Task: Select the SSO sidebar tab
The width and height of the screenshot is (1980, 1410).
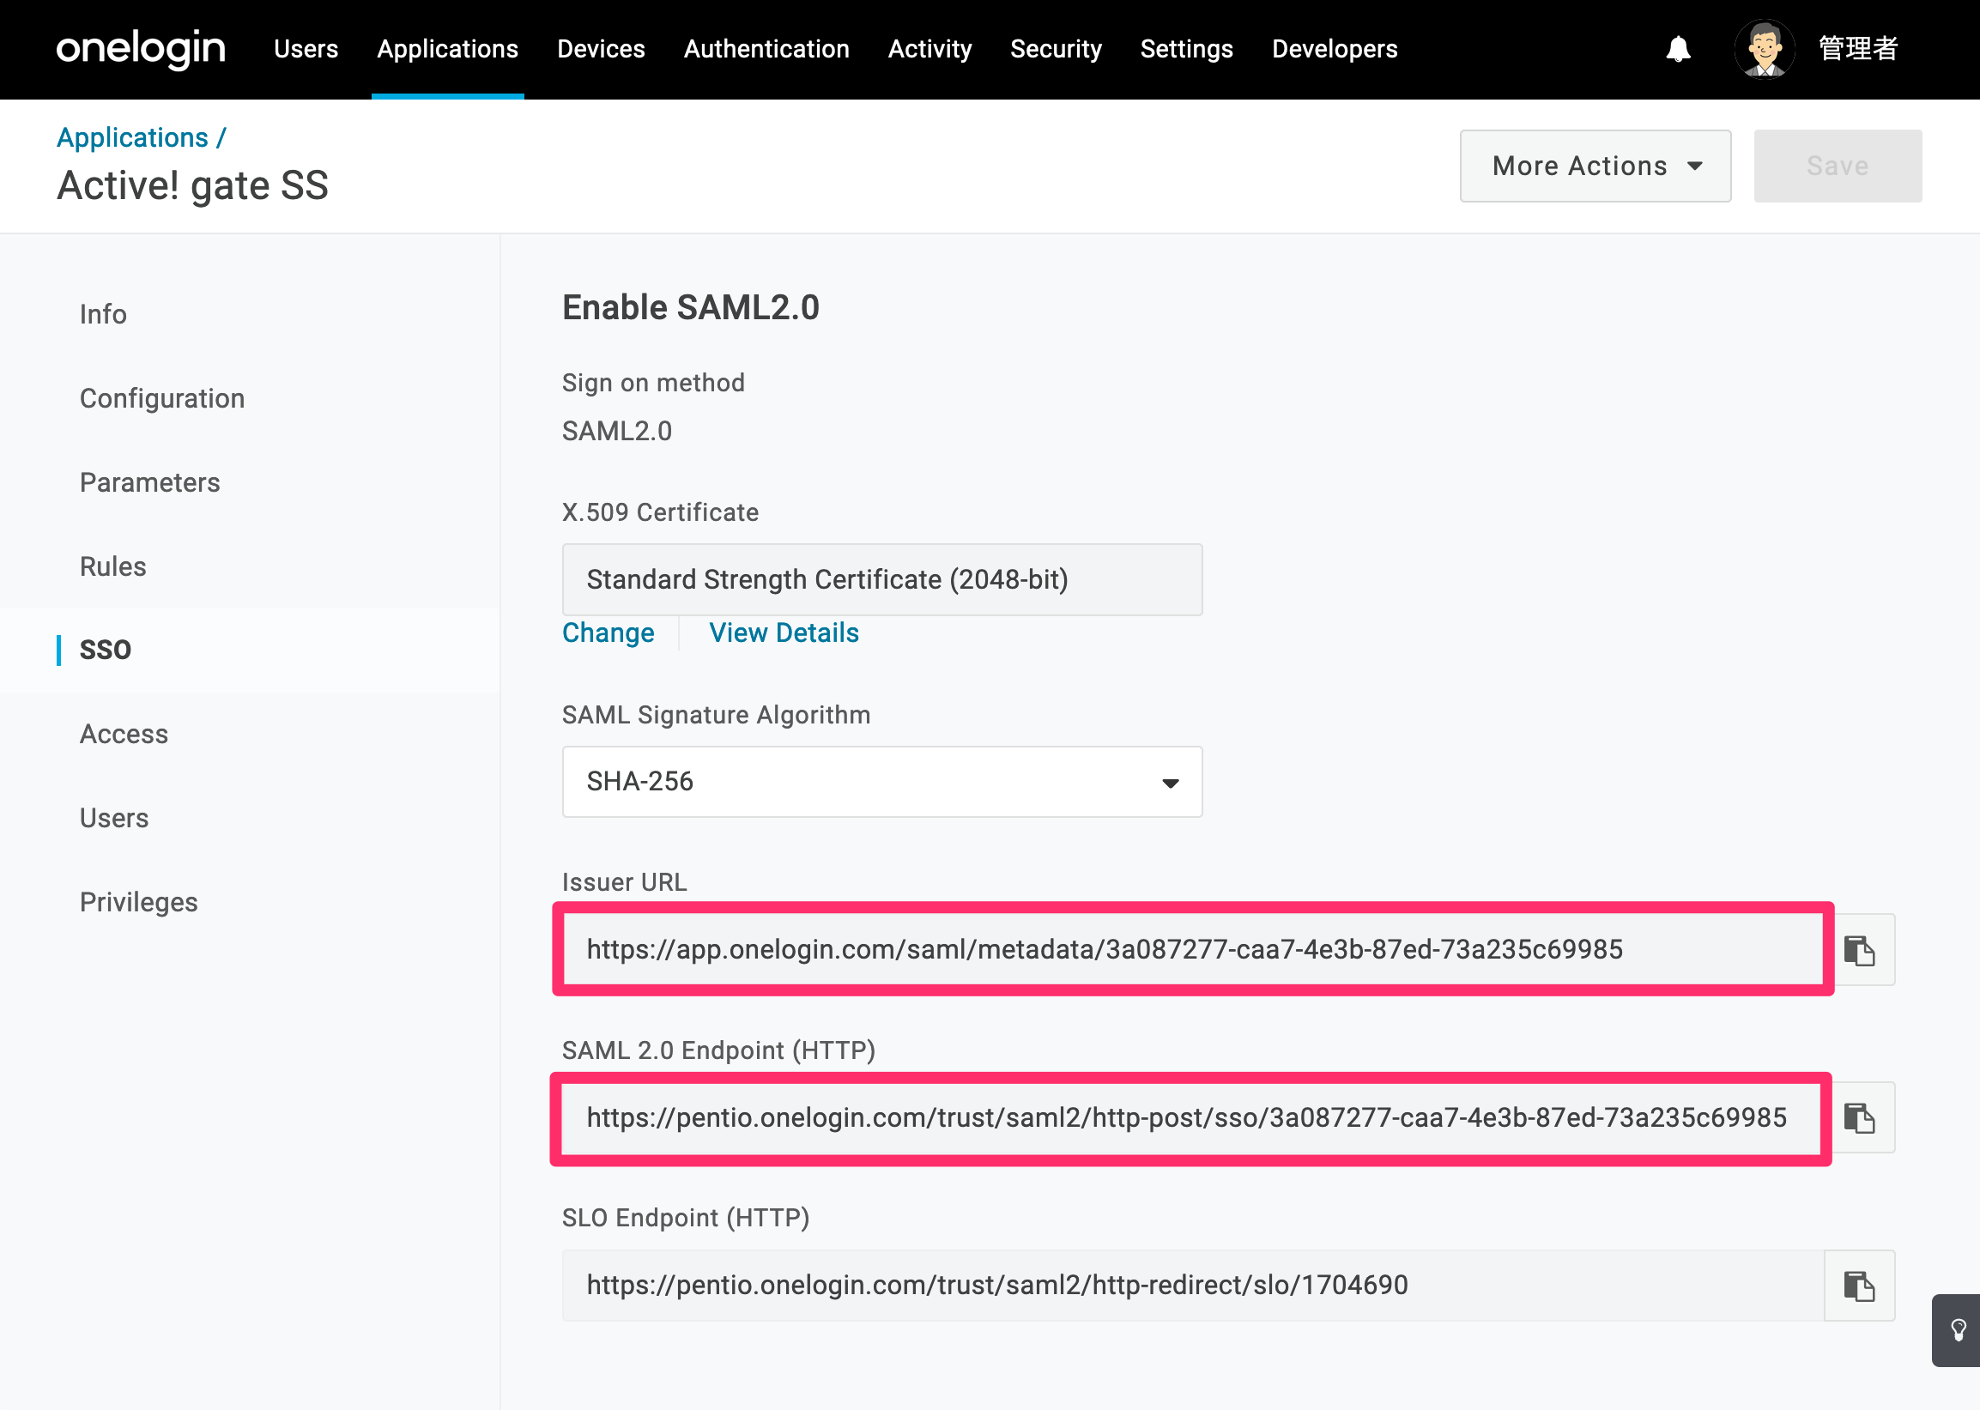Action: coord(105,651)
